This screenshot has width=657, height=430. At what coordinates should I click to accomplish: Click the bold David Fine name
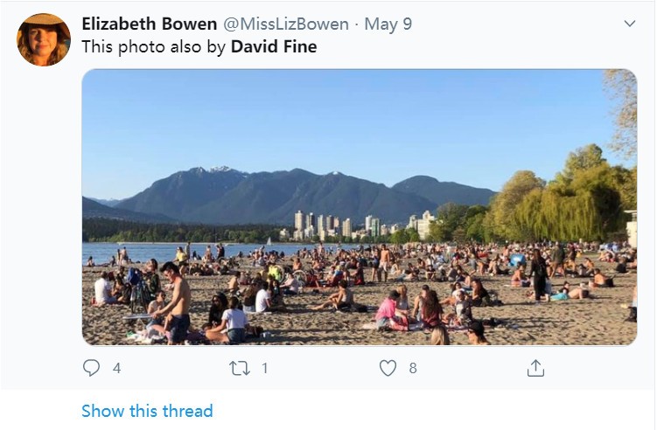point(274,46)
